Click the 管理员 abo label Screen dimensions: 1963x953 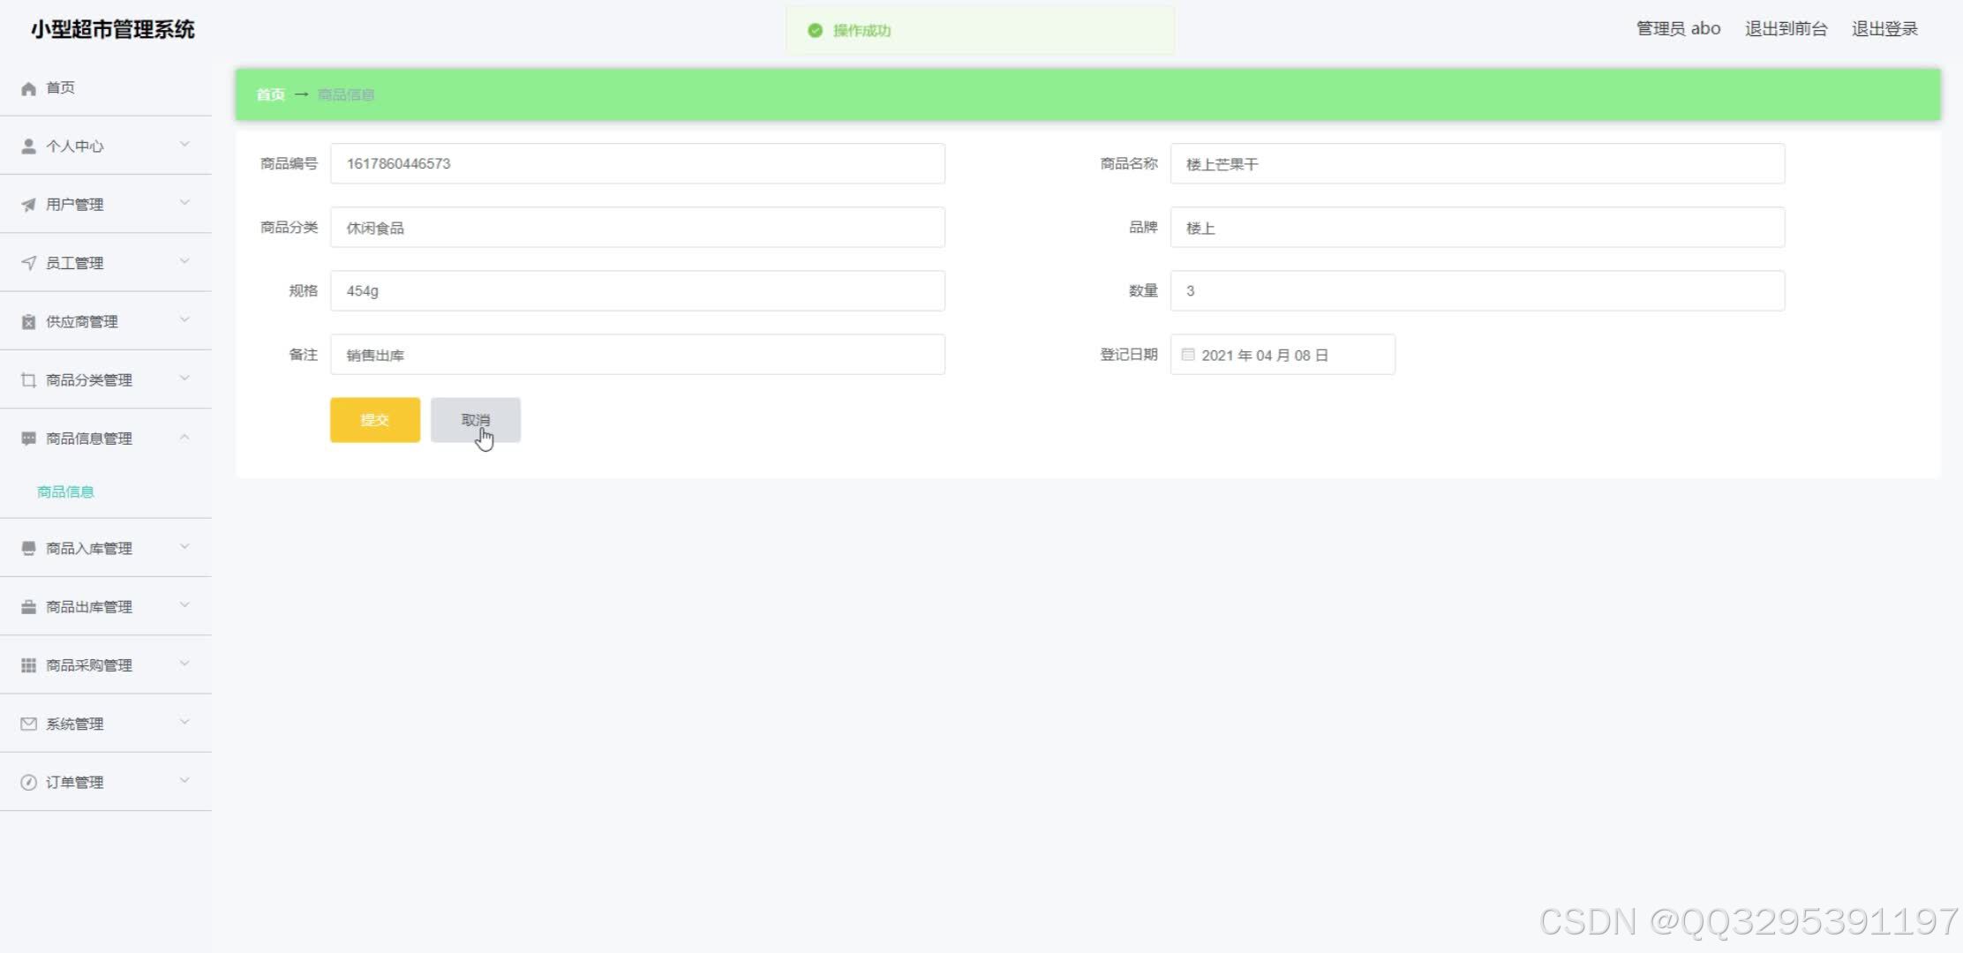[x=1678, y=29]
